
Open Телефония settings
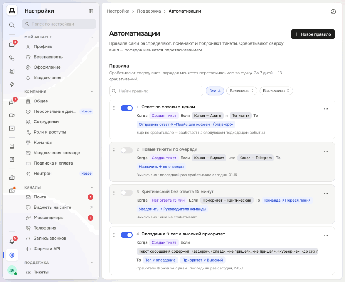coord(59,228)
